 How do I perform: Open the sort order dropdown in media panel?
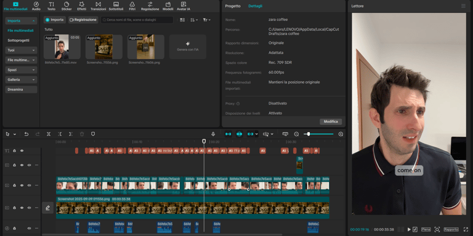[194, 20]
